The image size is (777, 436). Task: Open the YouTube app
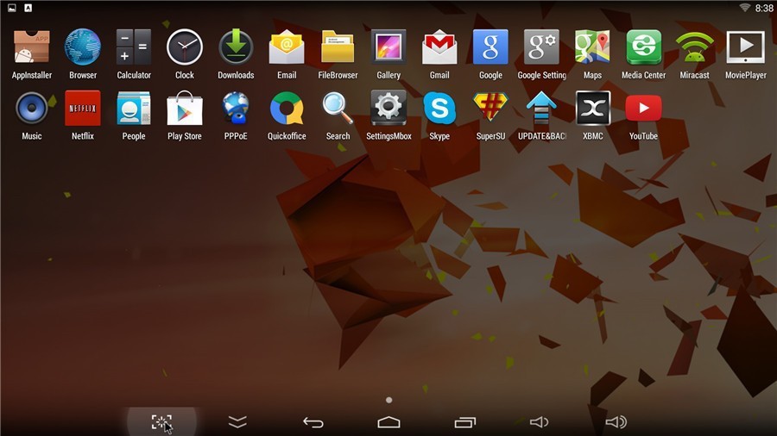click(644, 109)
